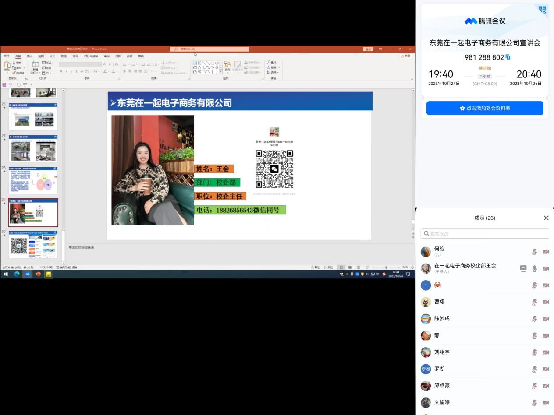554x415 pixels.
Task: Click the Find (查找) tool in ribbon
Action: click(272, 63)
